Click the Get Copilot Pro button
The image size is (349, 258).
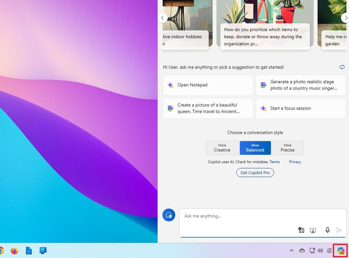255,173
